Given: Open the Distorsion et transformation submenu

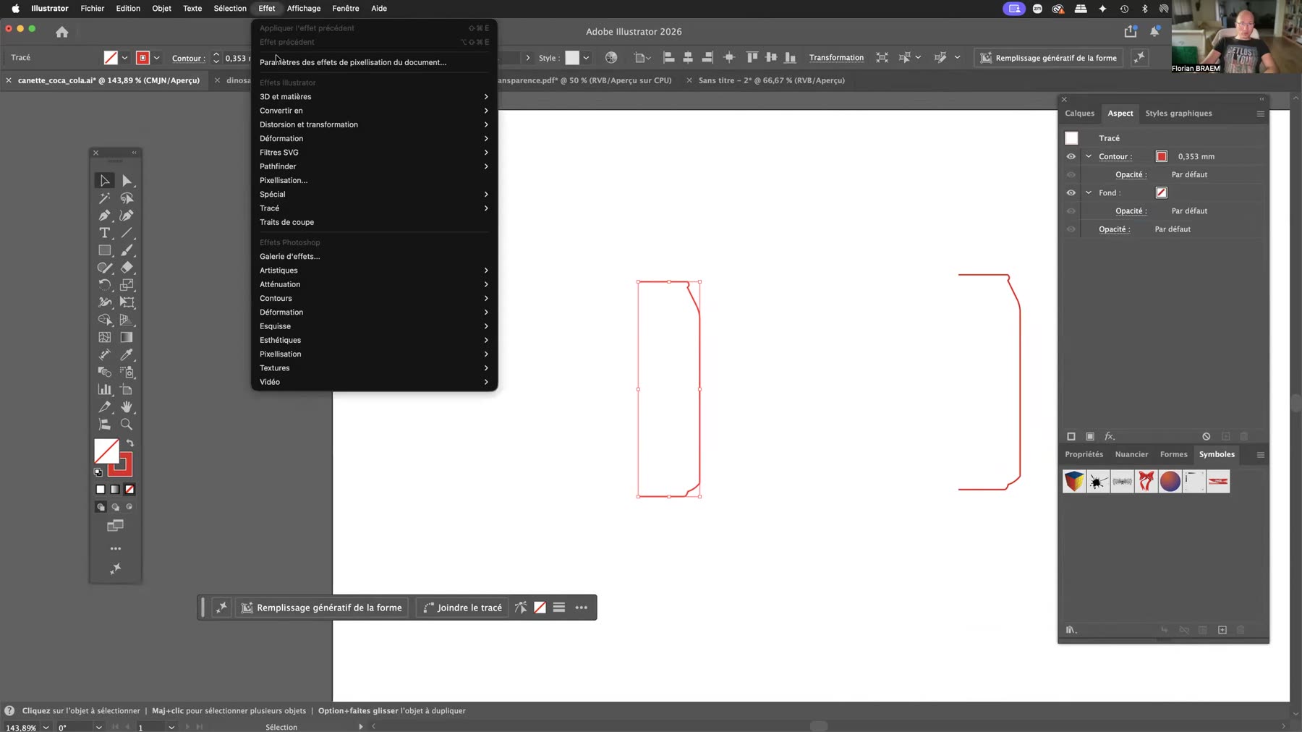Looking at the screenshot, I should tap(374, 124).
